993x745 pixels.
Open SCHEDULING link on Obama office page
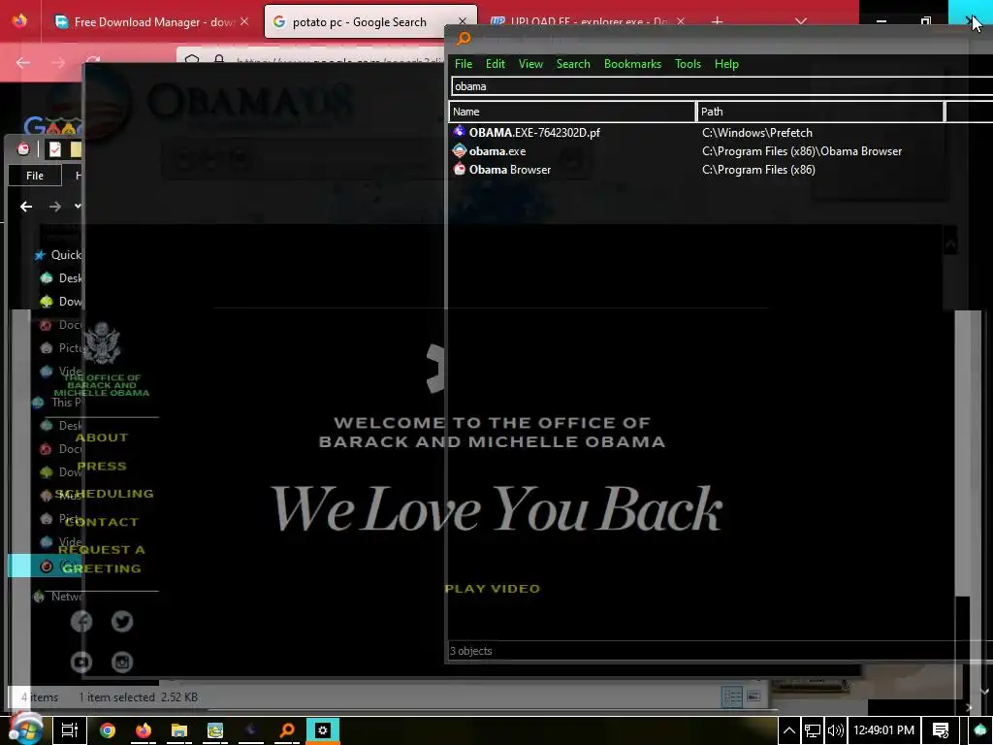click(x=105, y=494)
